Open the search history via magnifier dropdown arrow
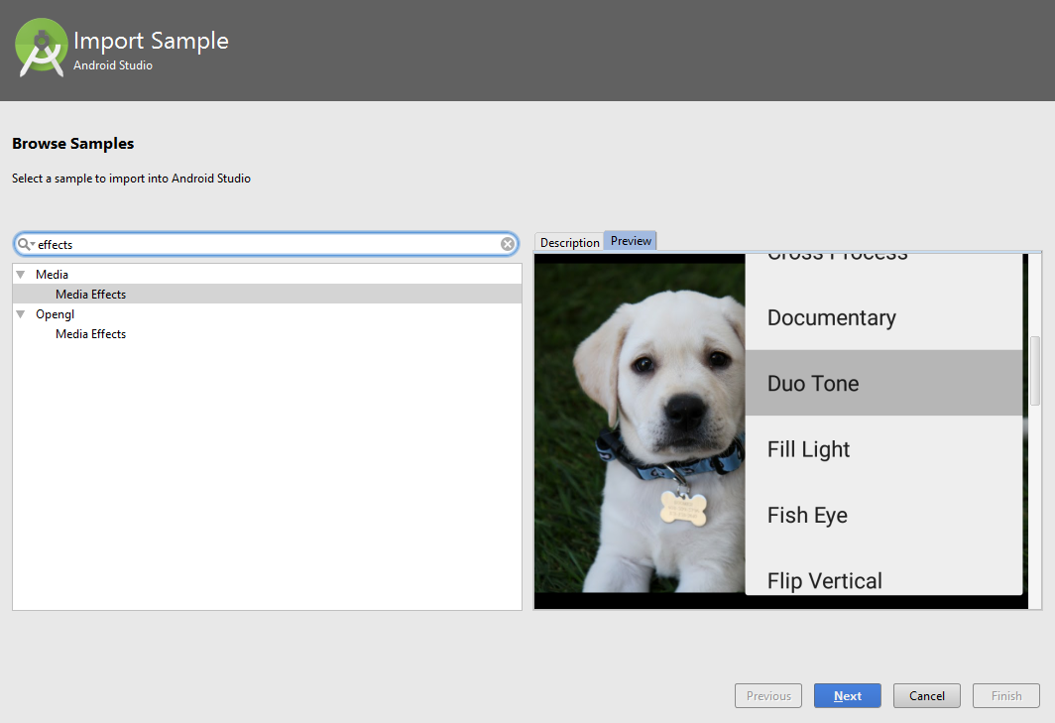Image resolution: width=1055 pixels, height=723 pixels. tap(31, 244)
